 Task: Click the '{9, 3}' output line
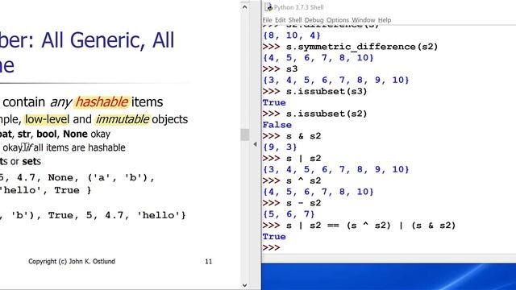pos(280,147)
